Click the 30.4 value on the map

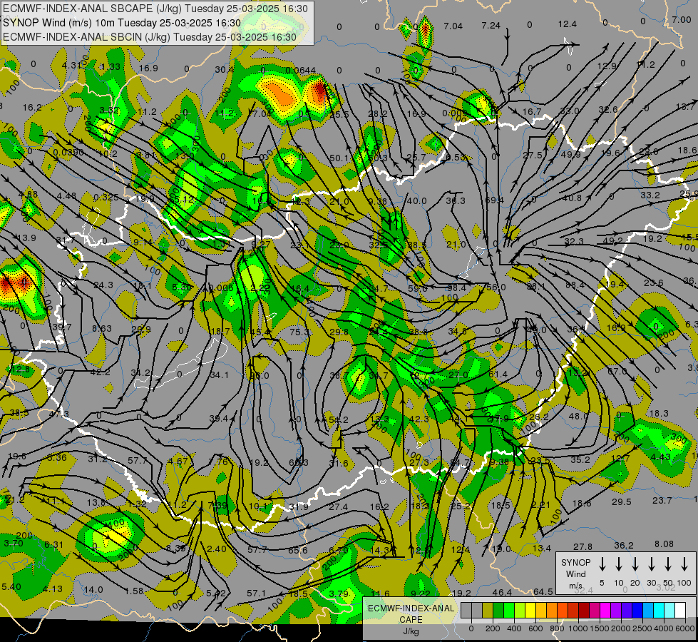tap(224, 69)
